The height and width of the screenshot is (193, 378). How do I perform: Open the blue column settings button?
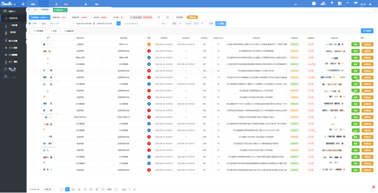pyautogui.click(x=367, y=31)
